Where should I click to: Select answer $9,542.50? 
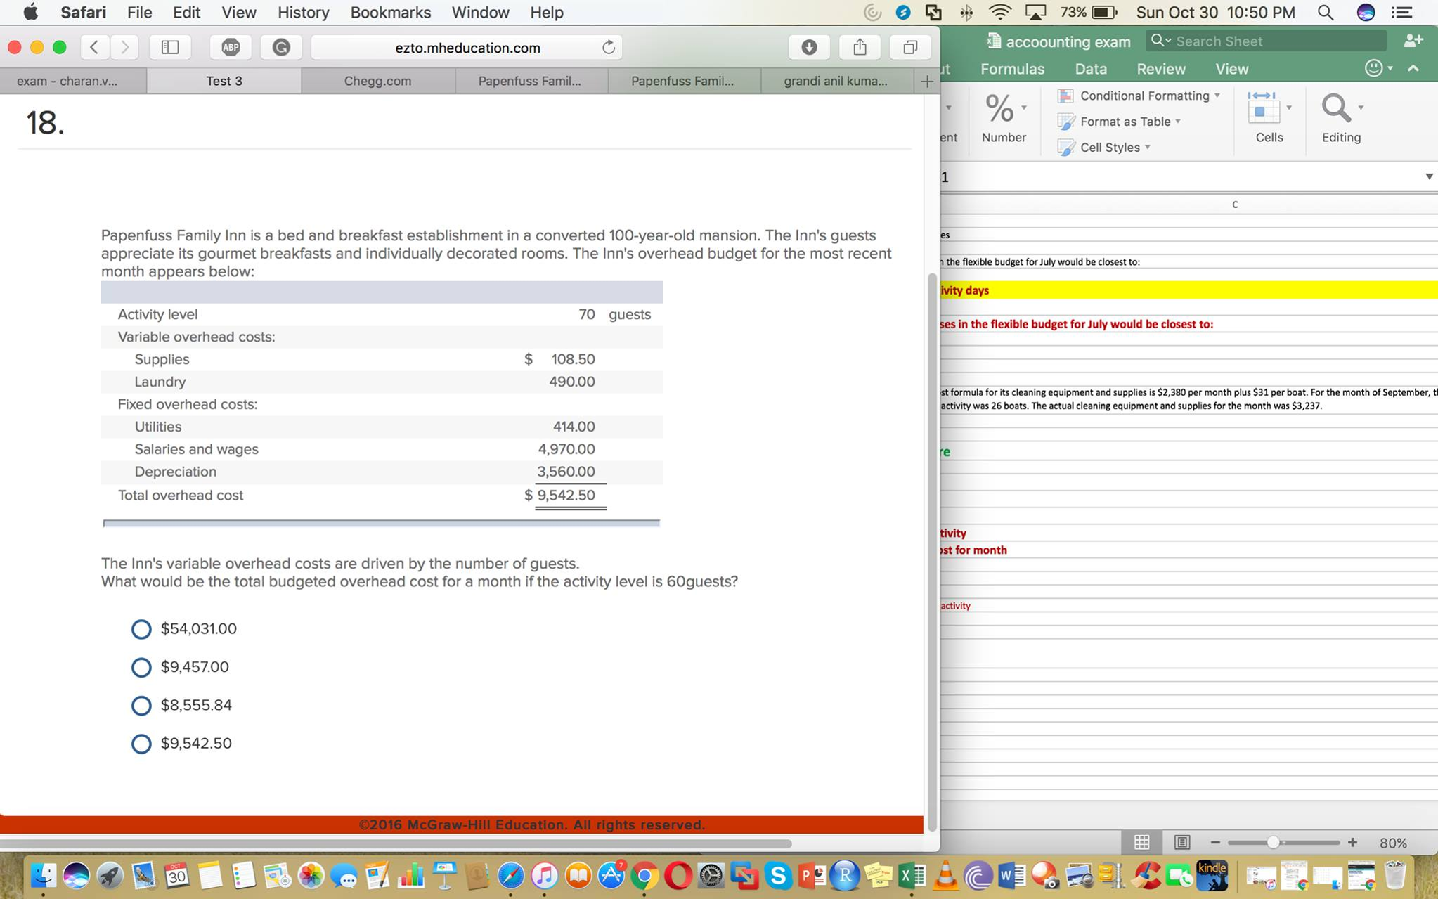point(141,744)
